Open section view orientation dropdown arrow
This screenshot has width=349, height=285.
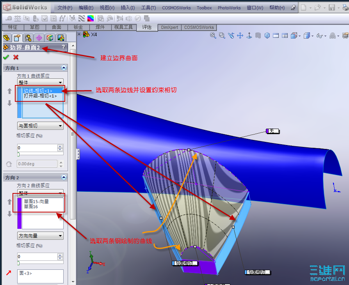(x=299, y=36)
